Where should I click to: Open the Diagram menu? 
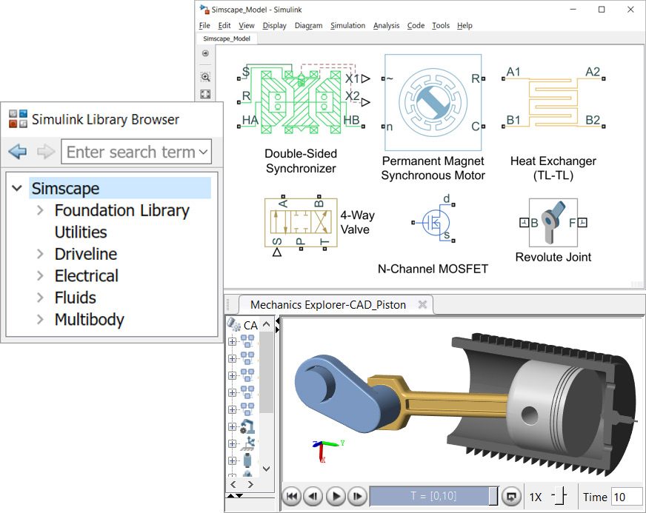coord(309,25)
